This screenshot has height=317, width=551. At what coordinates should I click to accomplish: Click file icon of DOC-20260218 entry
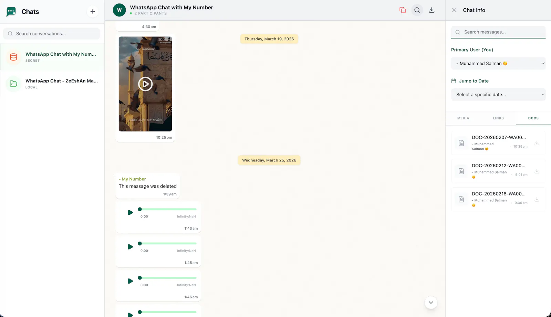(x=461, y=200)
